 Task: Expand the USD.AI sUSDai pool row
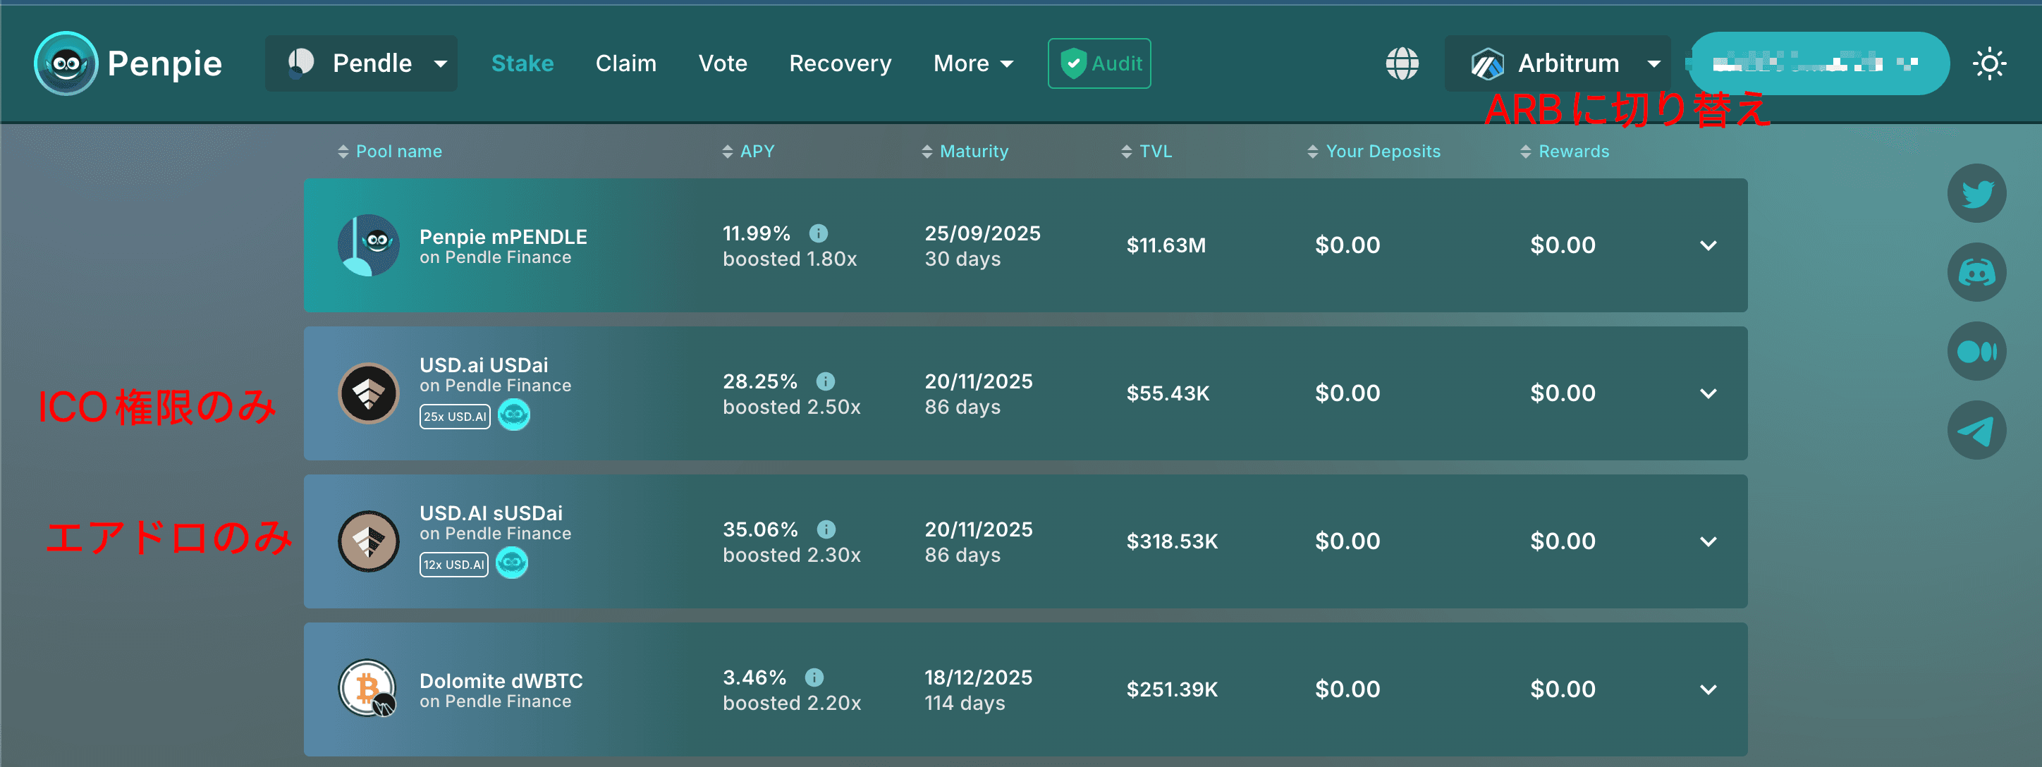[x=1708, y=542]
